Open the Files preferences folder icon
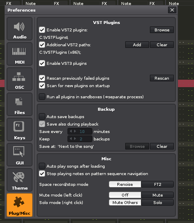This screenshot has height=223, width=194. click(x=19, y=102)
